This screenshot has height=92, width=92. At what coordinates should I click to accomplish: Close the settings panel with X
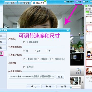pos(68,30)
